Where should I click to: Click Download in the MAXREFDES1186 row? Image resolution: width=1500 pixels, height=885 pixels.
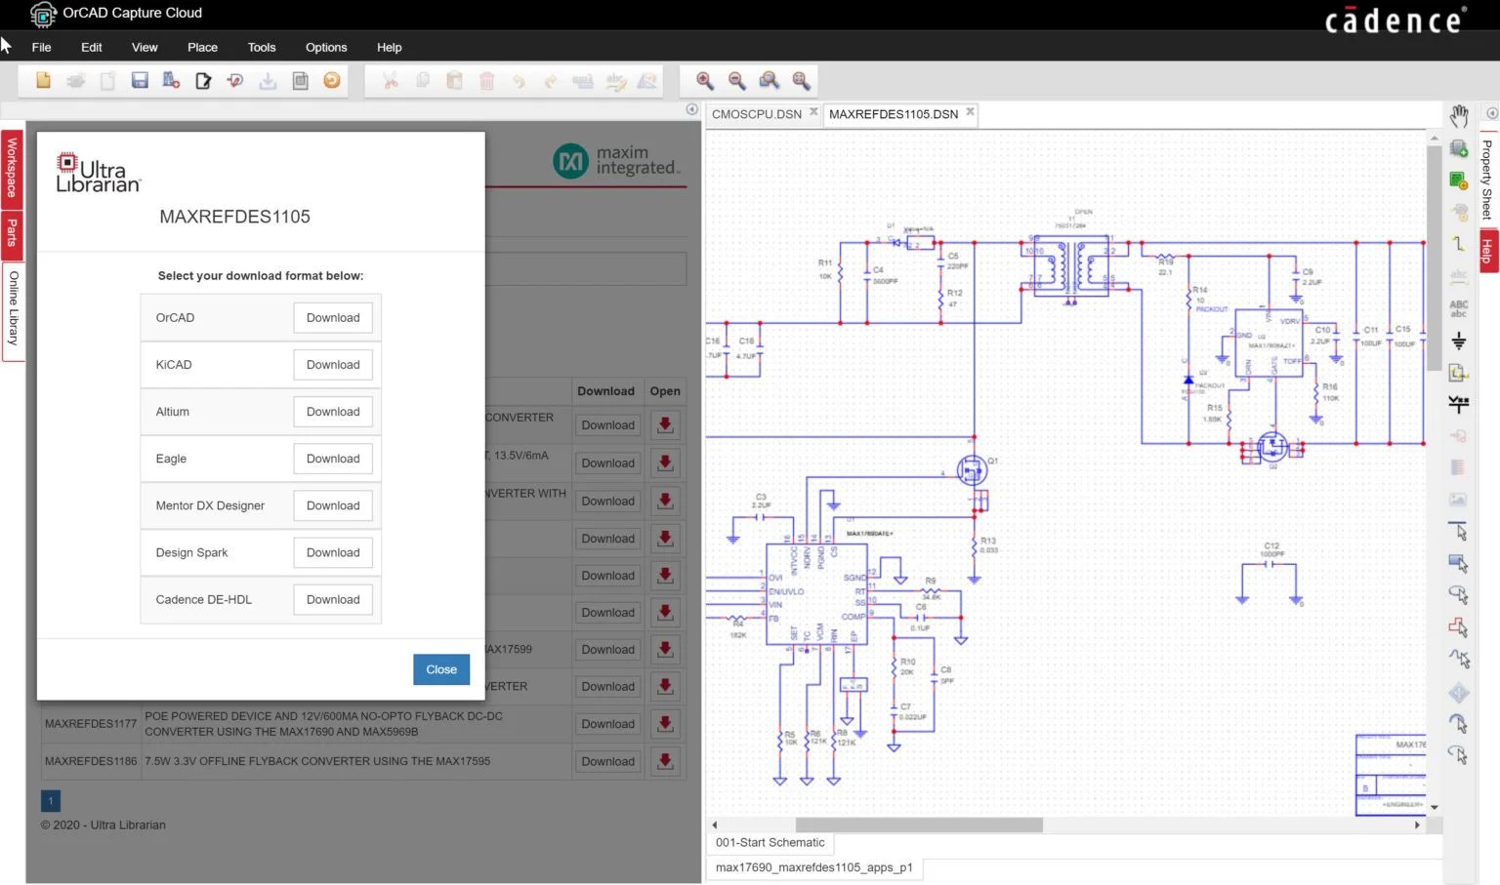607,761
